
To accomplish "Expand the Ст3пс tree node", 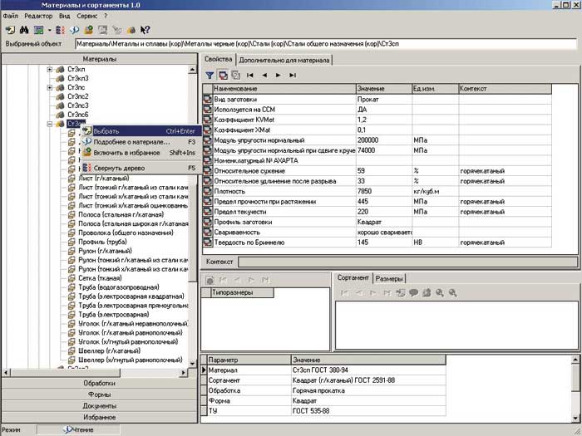I will (50, 87).
